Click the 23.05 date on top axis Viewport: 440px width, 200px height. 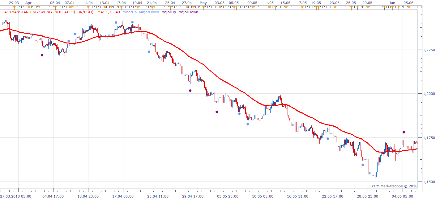click(x=335, y=3)
